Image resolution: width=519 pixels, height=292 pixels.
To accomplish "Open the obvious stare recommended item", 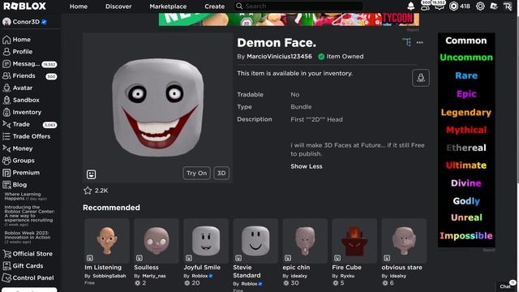I will pyautogui.click(x=404, y=251).
